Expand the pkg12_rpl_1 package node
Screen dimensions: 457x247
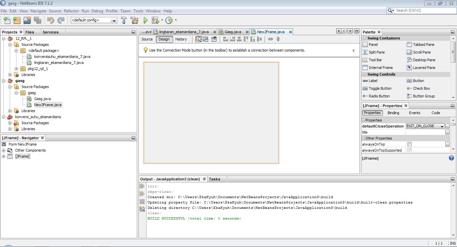[x=16, y=69]
